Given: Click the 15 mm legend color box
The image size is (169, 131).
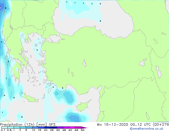Looking at the screenshot, I should point(42,128).
